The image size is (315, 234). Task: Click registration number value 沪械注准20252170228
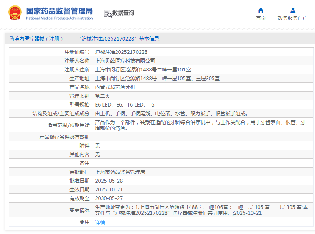121,52
